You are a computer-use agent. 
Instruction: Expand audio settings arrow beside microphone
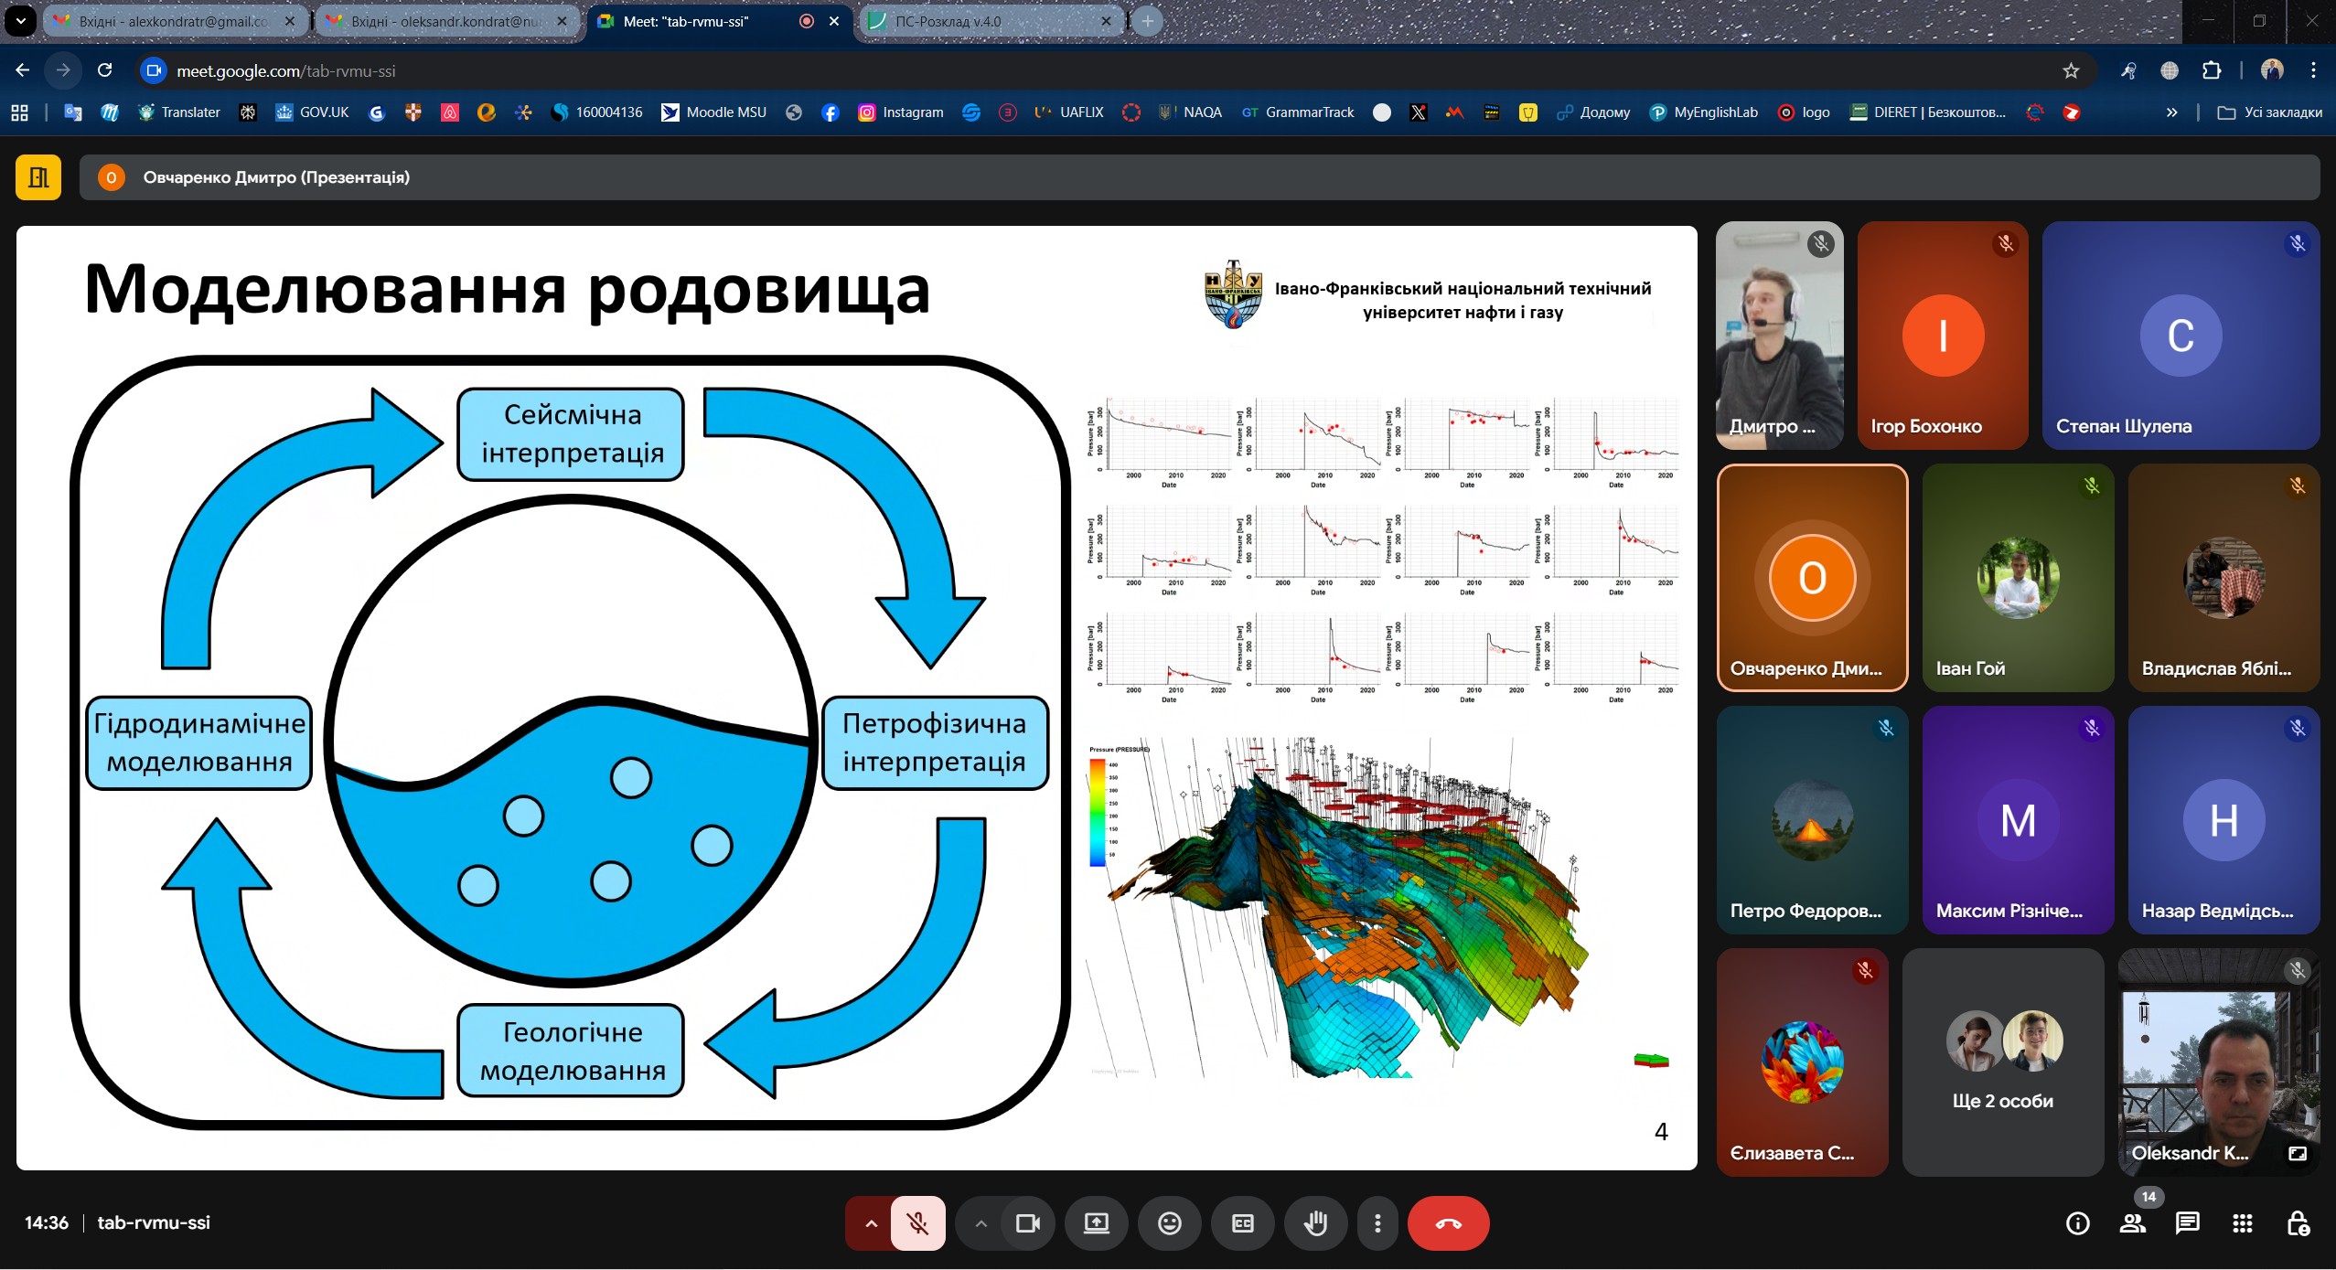click(871, 1223)
